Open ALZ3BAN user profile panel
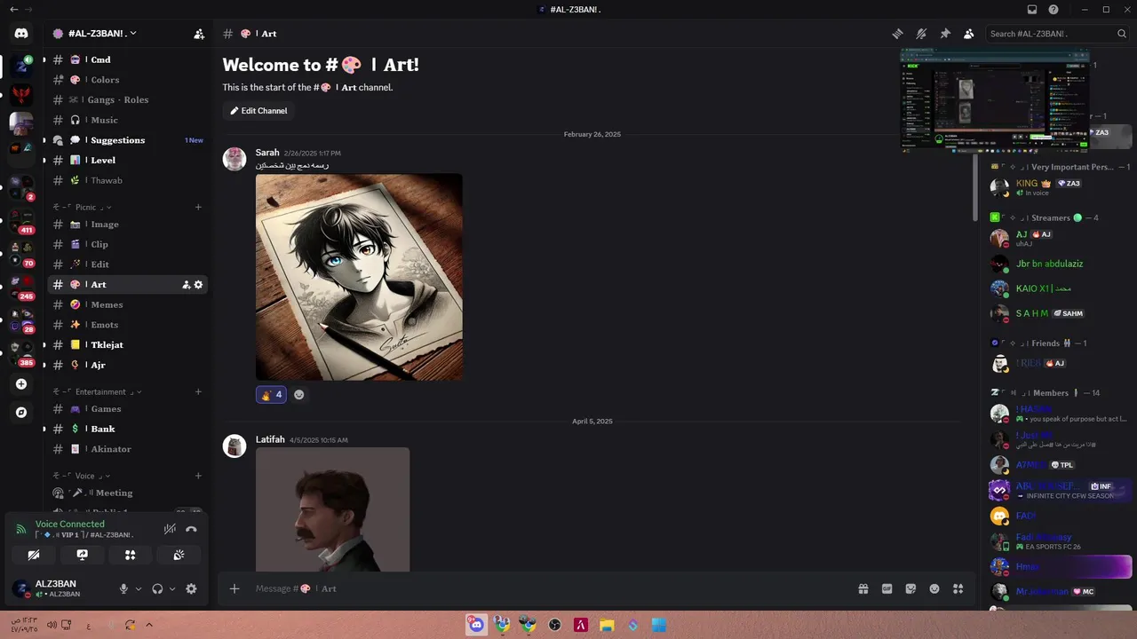The height and width of the screenshot is (639, 1137). click(60, 588)
